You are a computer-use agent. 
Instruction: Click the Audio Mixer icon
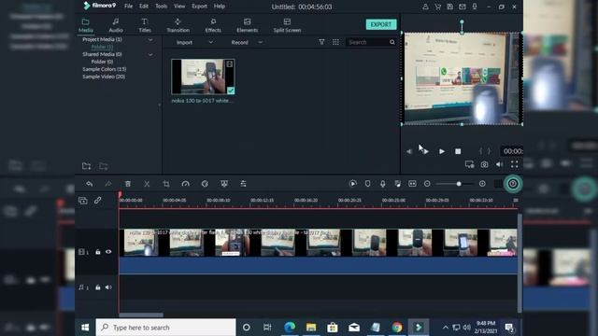[x=397, y=184]
